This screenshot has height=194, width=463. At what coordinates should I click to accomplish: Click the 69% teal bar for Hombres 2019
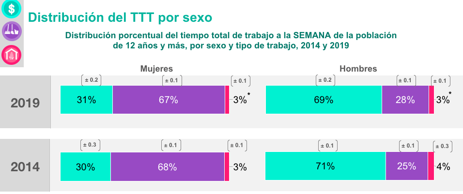[x=324, y=100]
